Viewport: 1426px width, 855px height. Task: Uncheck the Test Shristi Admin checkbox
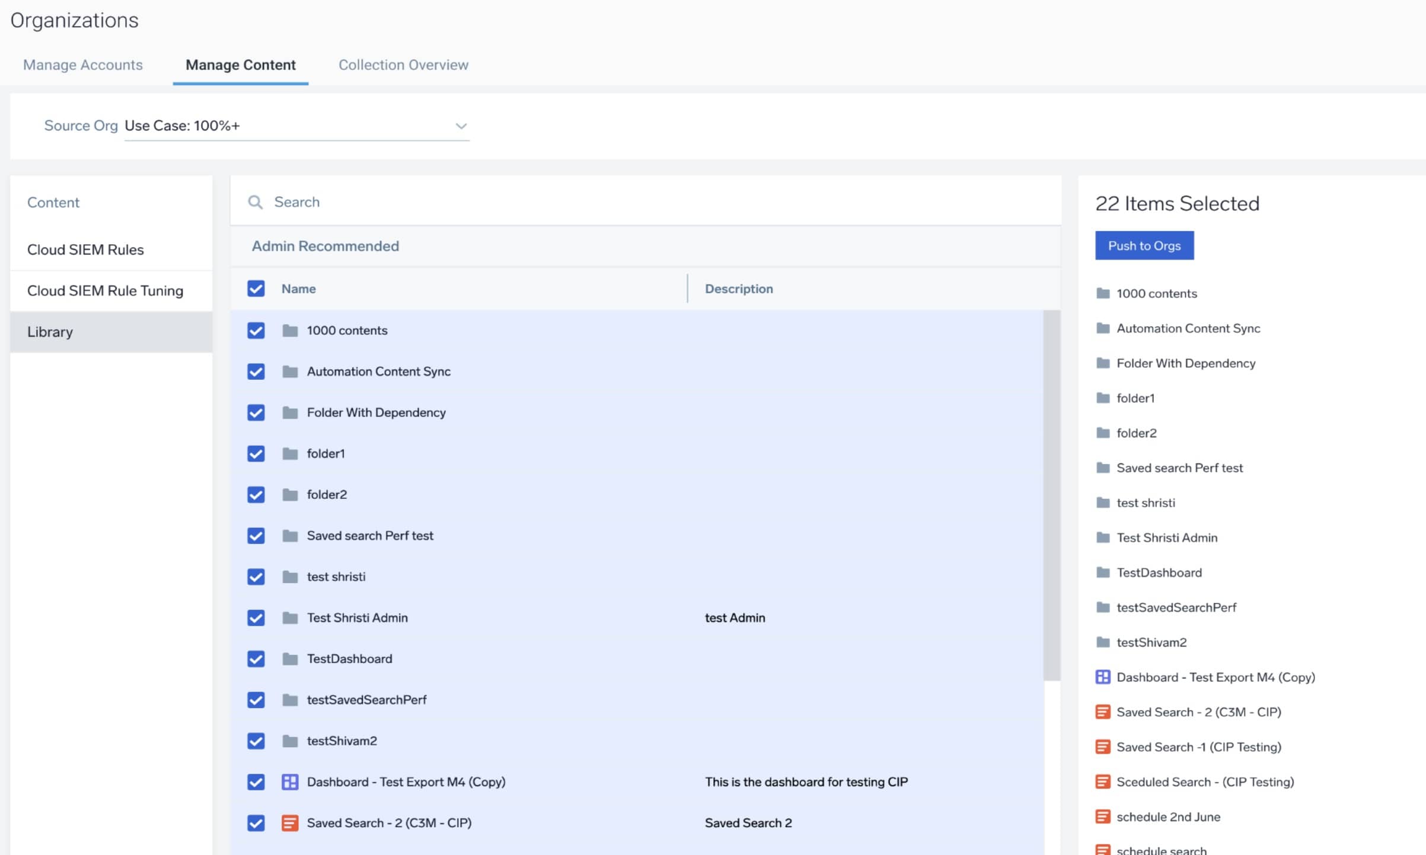[256, 617]
